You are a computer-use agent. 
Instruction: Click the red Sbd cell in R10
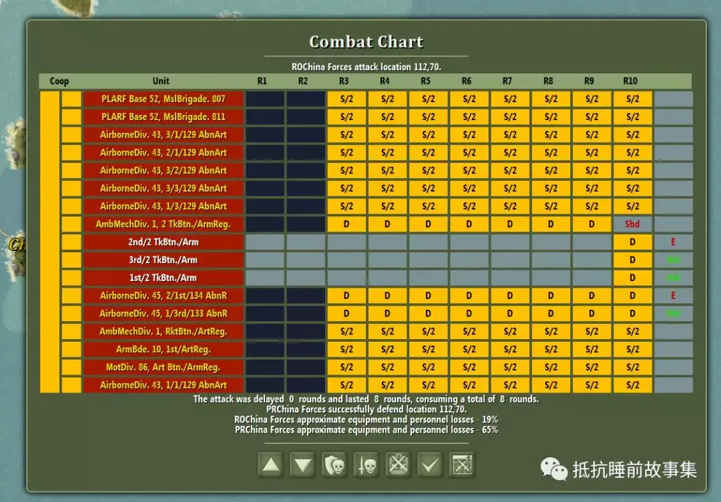point(632,224)
